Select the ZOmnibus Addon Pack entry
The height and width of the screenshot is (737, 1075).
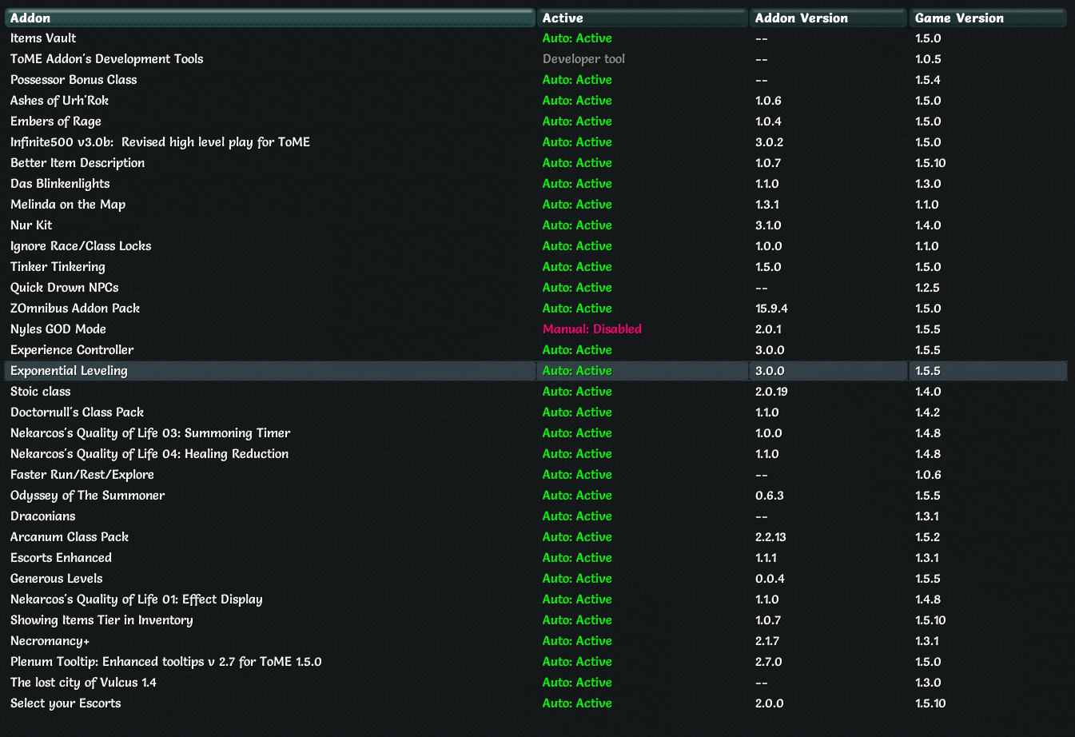click(x=75, y=309)
